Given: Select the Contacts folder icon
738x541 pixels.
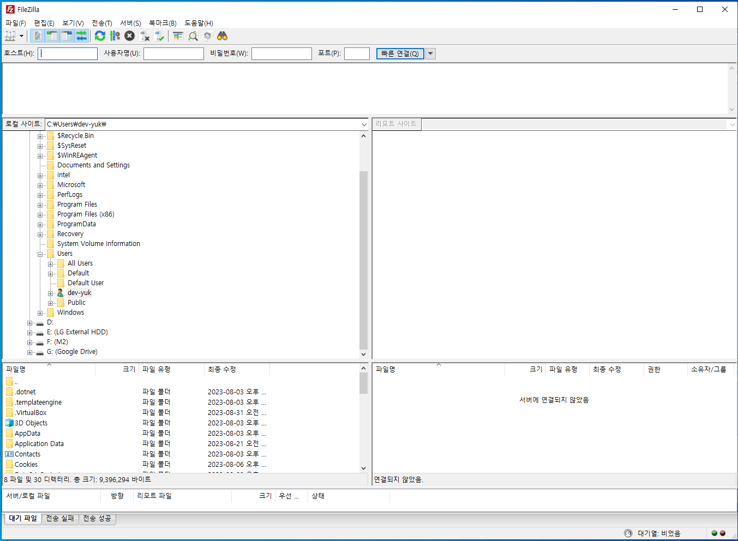Looking at the screenshot, I should click(x=9, y=454).
